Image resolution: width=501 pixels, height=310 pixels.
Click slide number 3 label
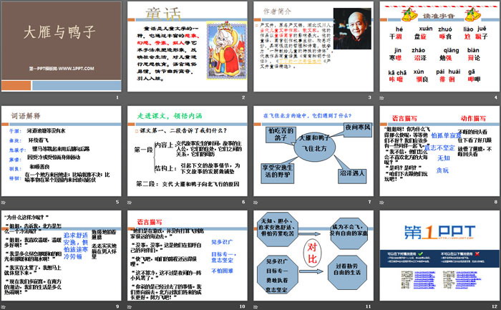coord(370,97)
